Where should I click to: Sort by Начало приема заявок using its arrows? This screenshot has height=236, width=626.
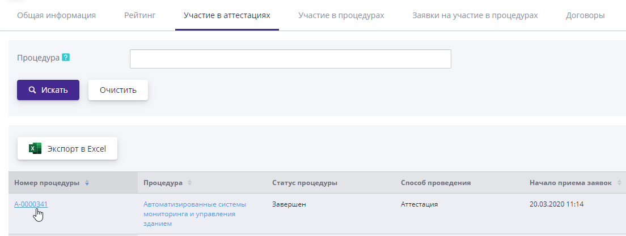coord(619,183)
